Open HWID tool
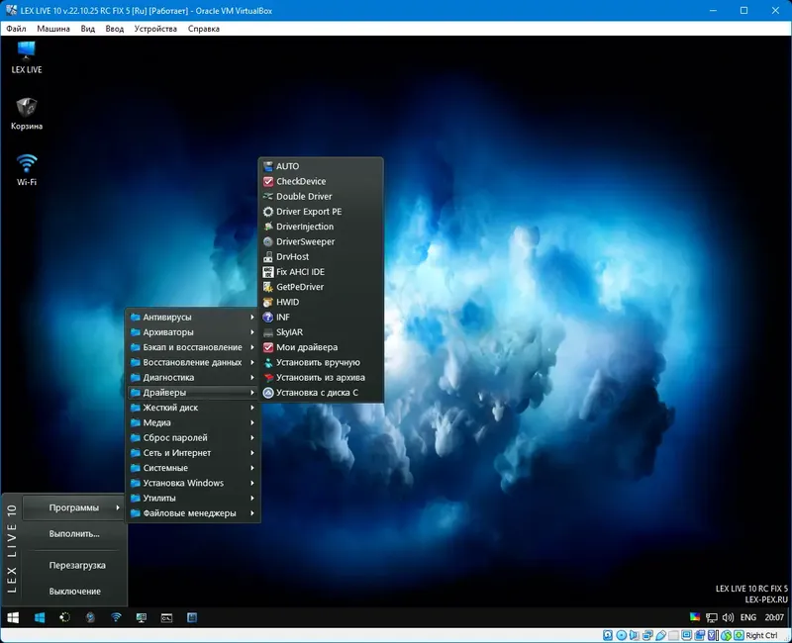 tap(321, 302)
